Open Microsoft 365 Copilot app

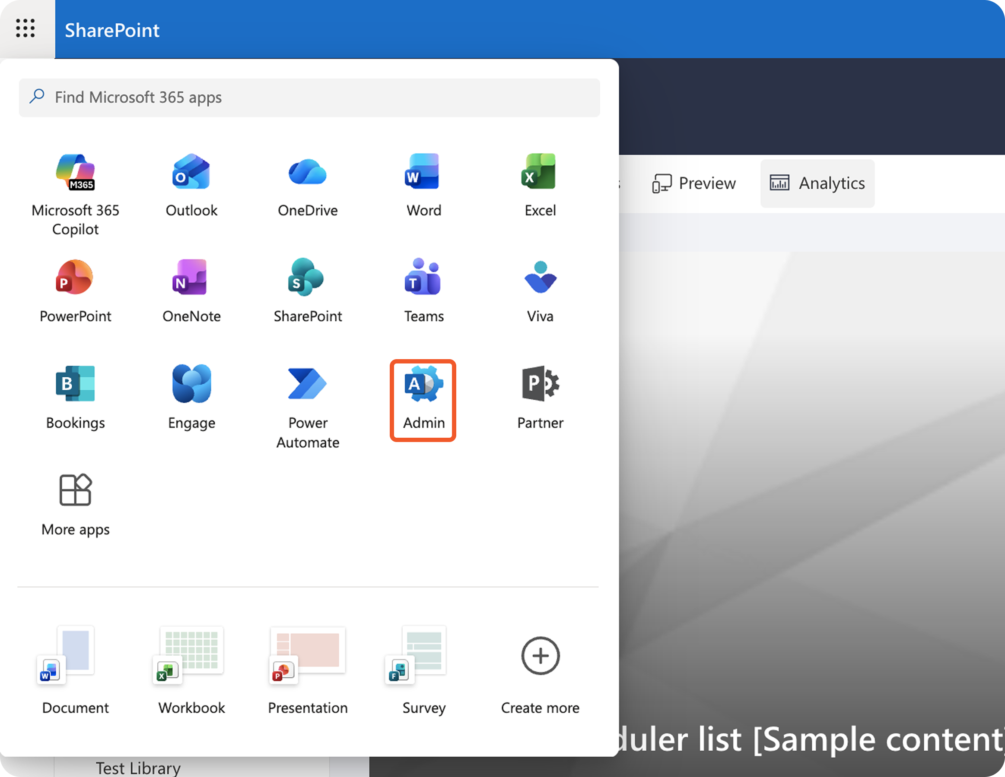76,195
